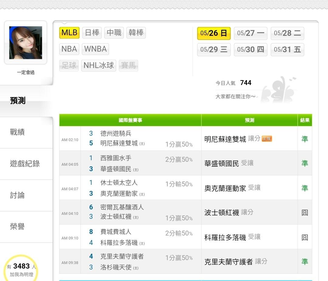This screenshot has height=281, width=328.
Task: Open the WNBA league tab
Action: coord(95,49)
